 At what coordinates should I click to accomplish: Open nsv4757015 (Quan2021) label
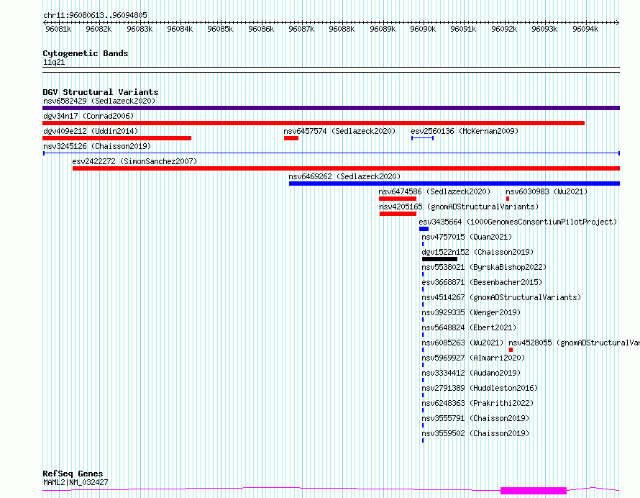click(467, 237)
